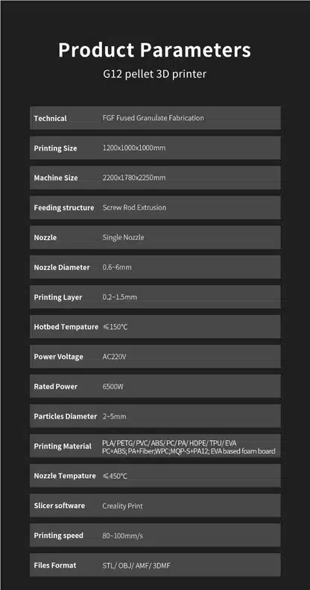Click the Product Parameters heading
The height and width of the screenshot is (590, 310).
(154, 50)
